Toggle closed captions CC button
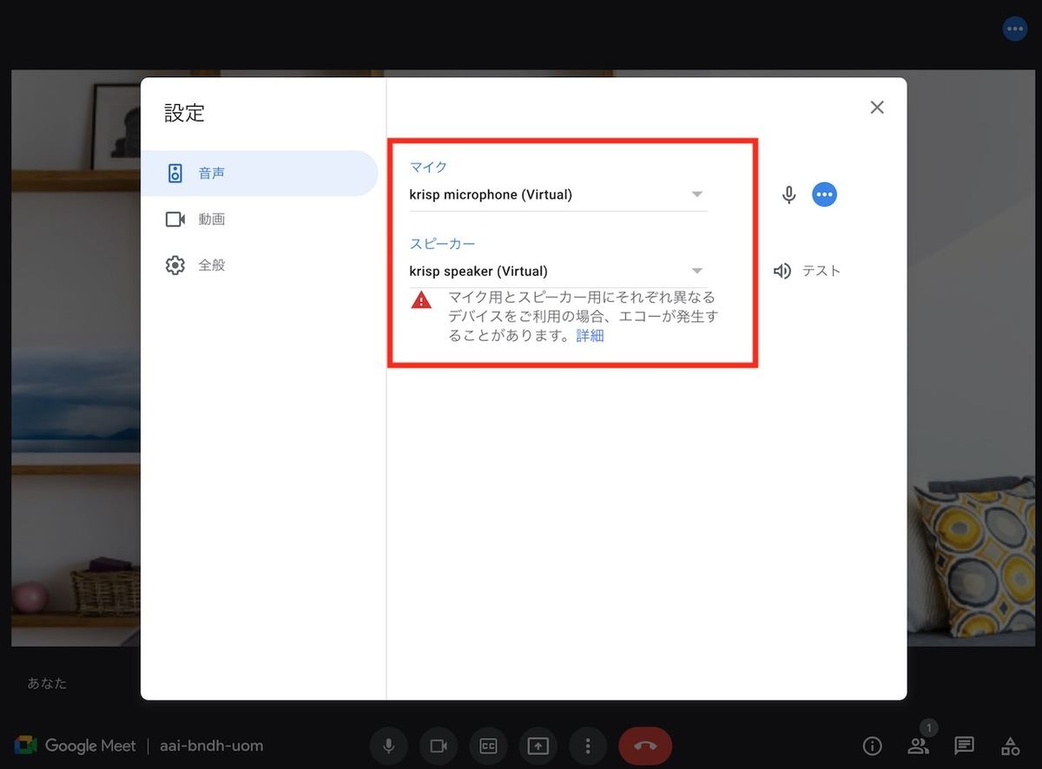Image resolution: width=1042 pixels, height=769 pixels. point(488,746)
